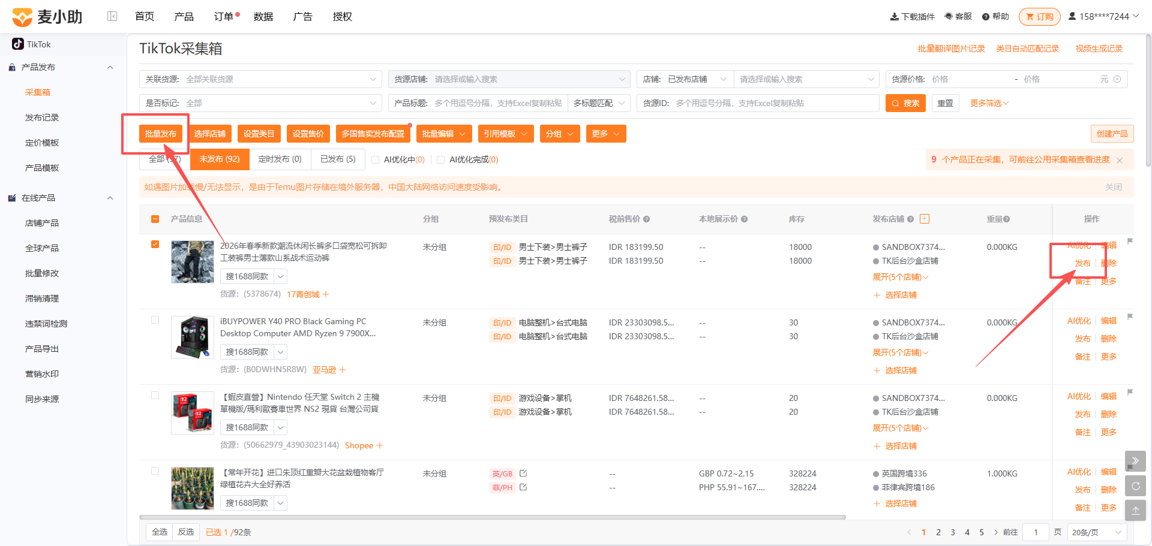Open customer service via headset icon
Viewport: 1152px width, 546px height.
pyautogui.click(x=949, y=17)
